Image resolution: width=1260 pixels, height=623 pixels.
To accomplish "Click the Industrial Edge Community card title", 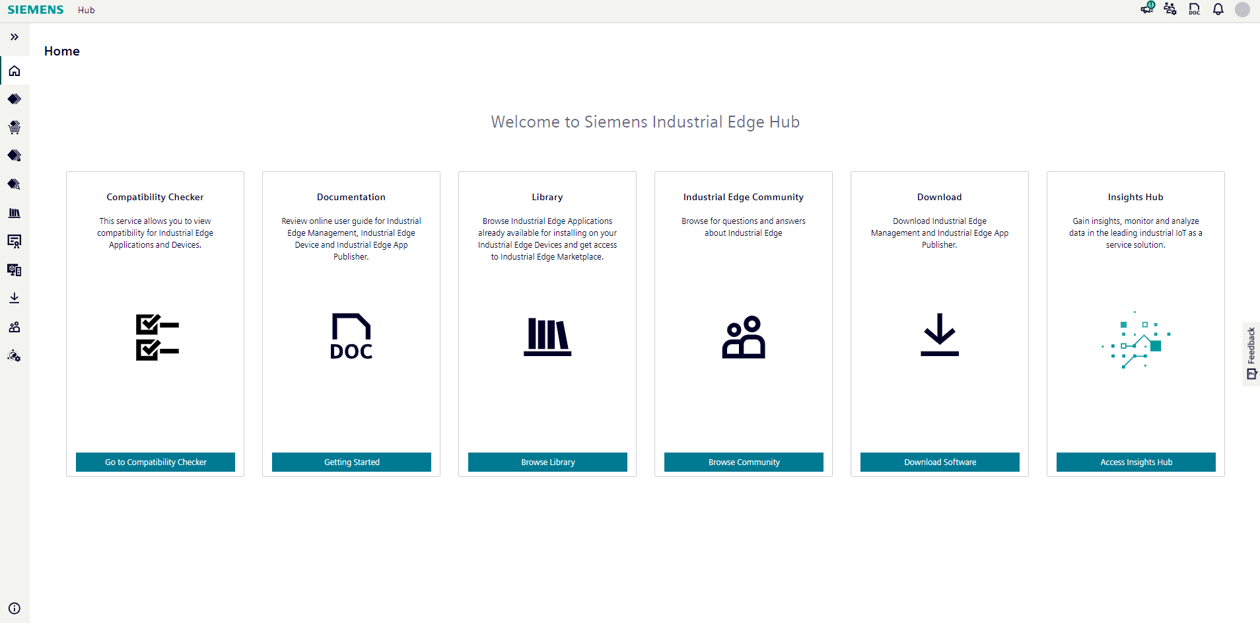I will coord(744,197).
